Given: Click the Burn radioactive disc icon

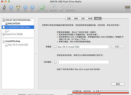Looking at the screenshot, I should [18, 7].
